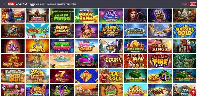
Task: Click the red Join button
Action: tap(193, 4)
